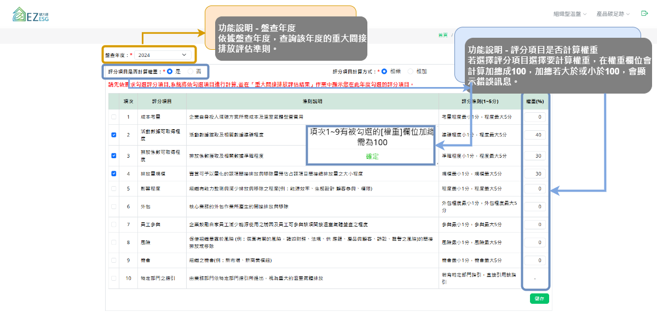Uncheck row 3 排放係數可取得程度 checkbox
Screen dimensions: 657x312
coord(114,155)
